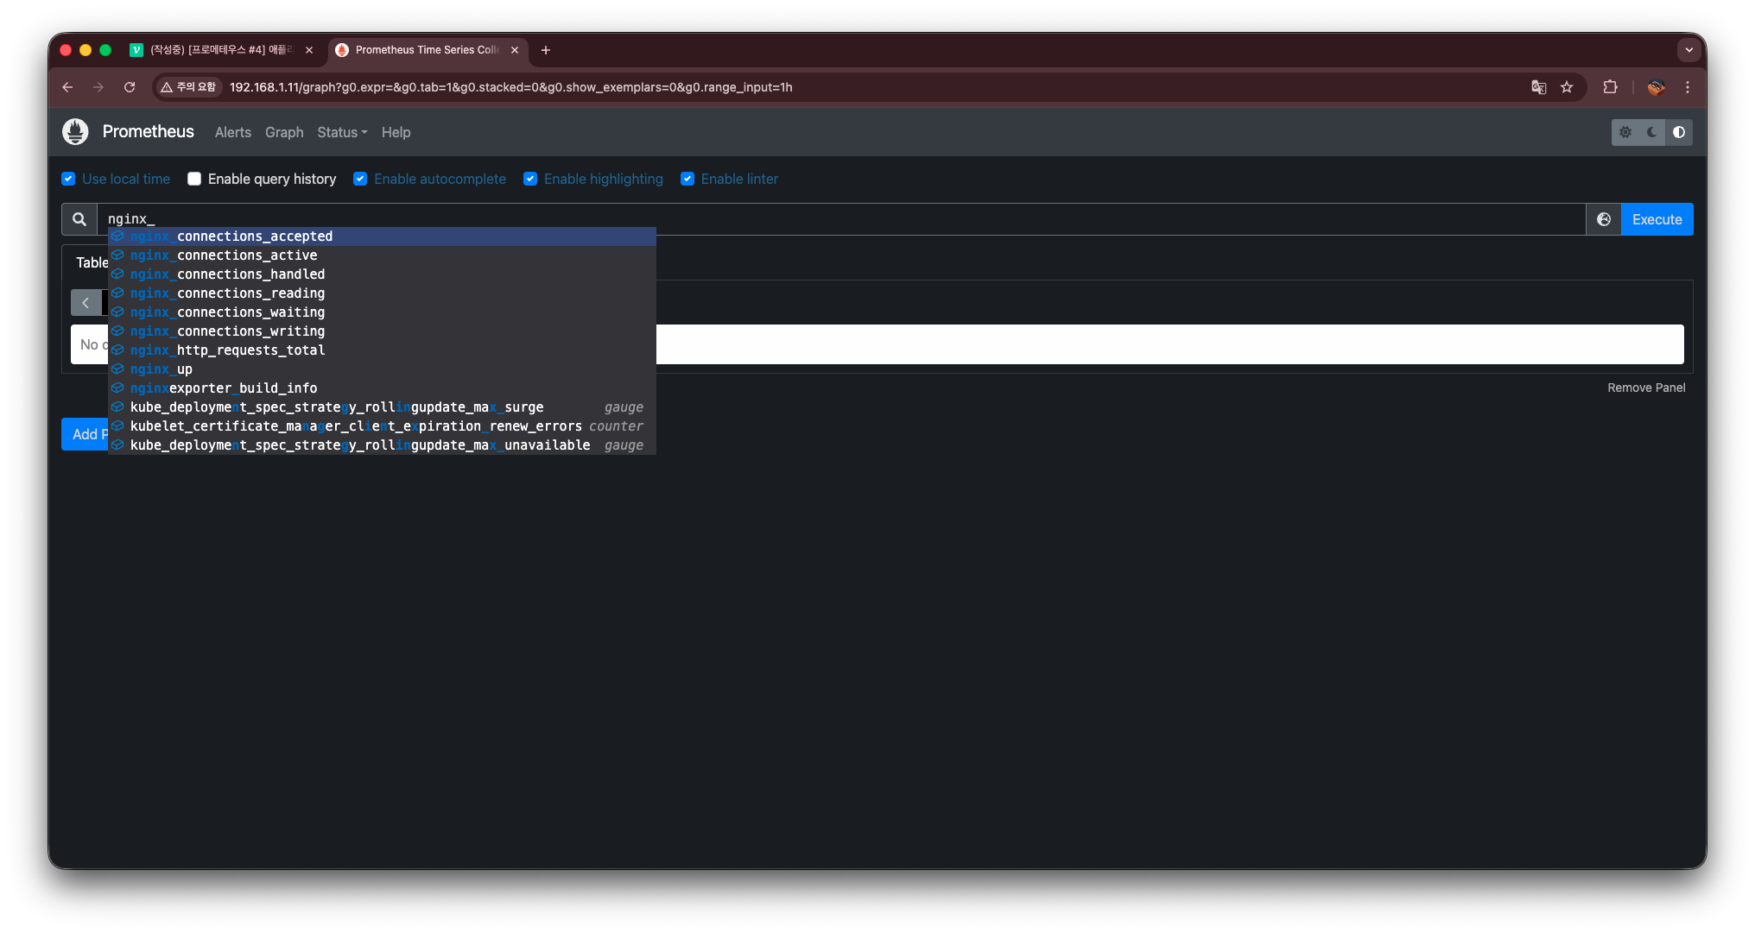The image size is (1755, 933).
Task: Click Remove Panel link
Action: point(1645,388)
